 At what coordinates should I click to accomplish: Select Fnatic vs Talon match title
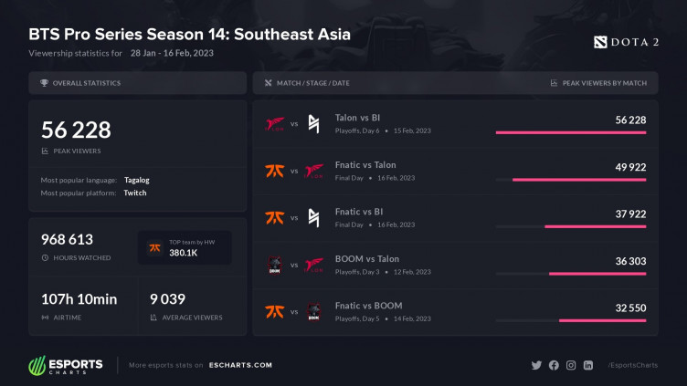click(365, 165)
